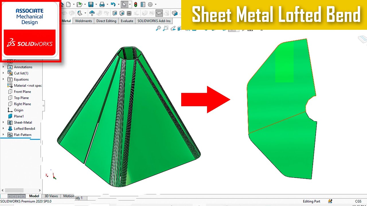This screenshot has width=367, height=206.
Task: Click the Print icon
Action: 102,4
